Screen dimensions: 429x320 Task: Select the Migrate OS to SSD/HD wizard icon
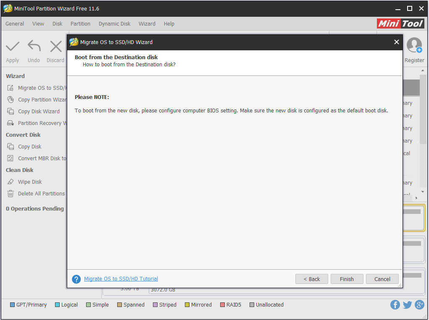point(9,88)
